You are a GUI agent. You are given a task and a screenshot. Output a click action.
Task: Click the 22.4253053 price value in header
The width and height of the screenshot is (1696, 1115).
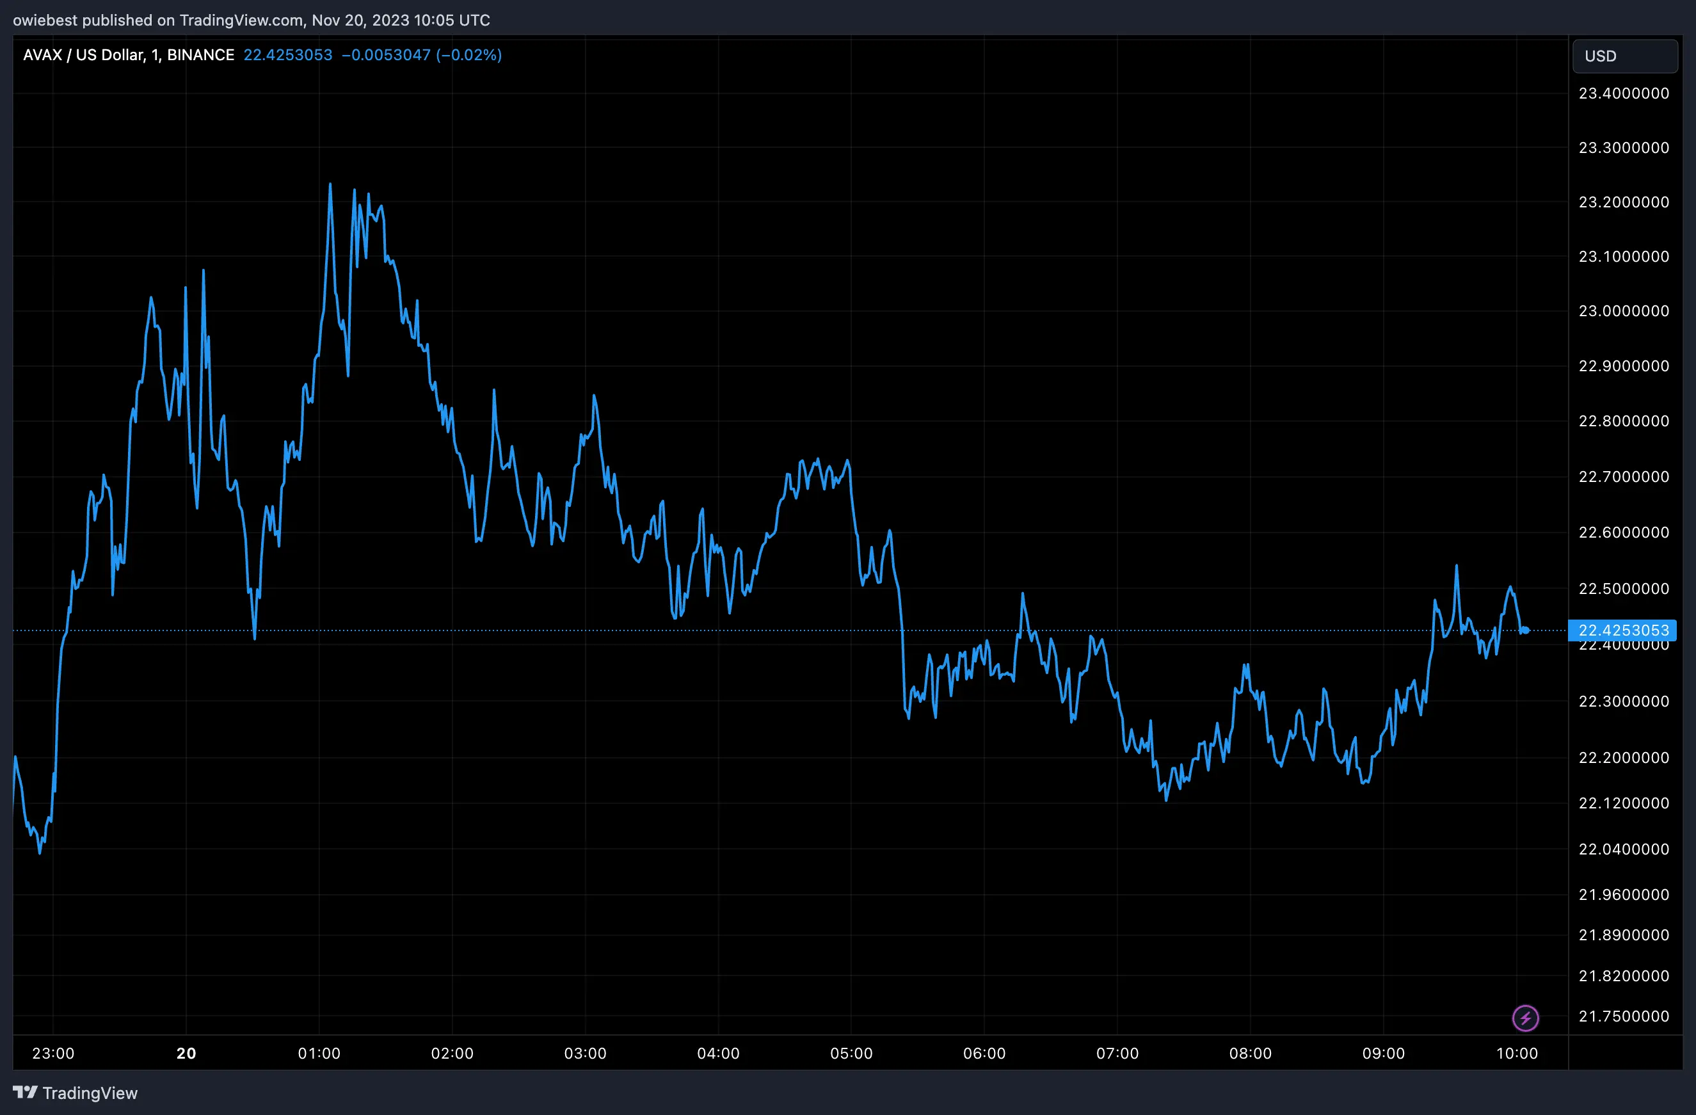click(287, 55)
